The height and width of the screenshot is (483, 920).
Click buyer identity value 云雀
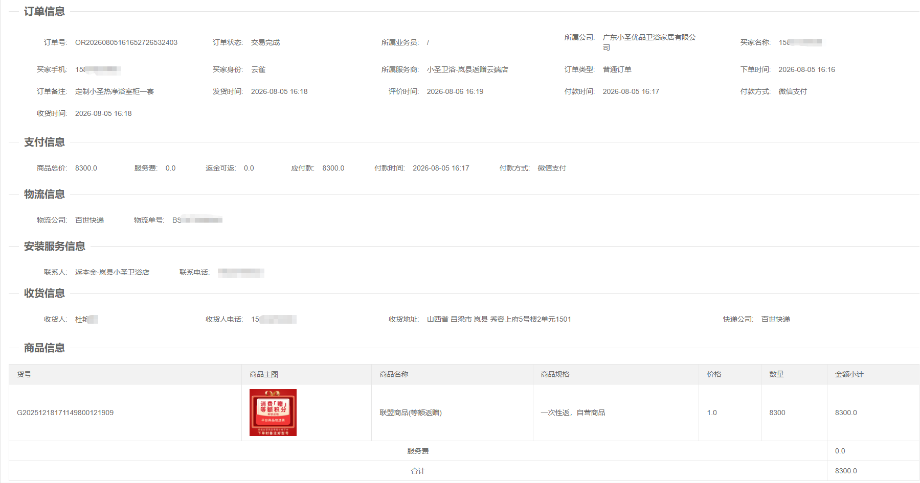[258, 69]
